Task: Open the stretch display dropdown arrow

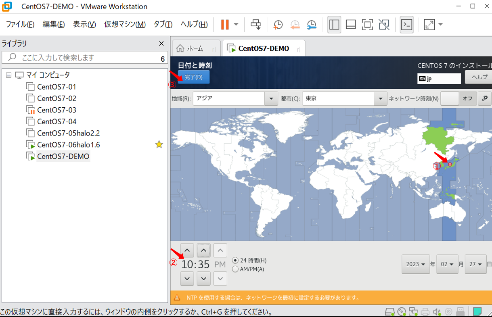Action: click(x=440, y=25)
